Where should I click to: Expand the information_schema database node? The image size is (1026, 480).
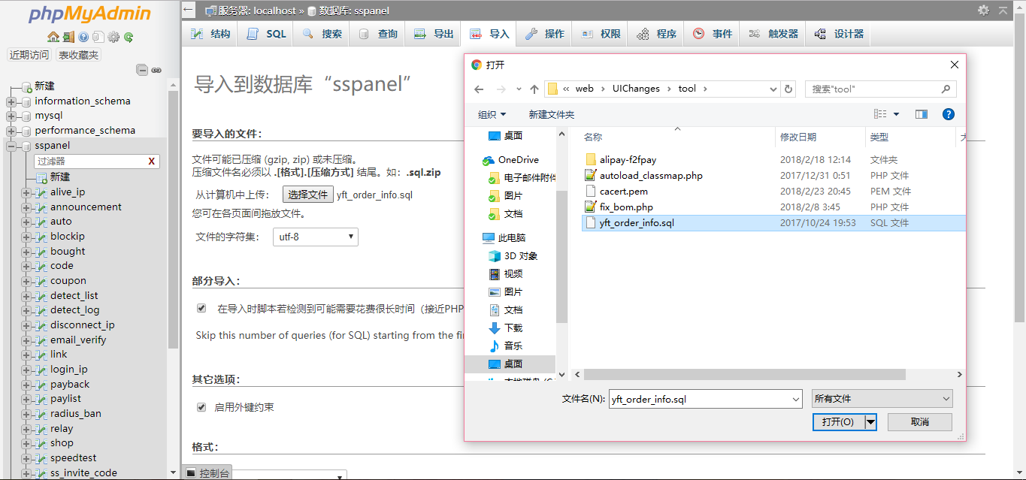point(11,101)
